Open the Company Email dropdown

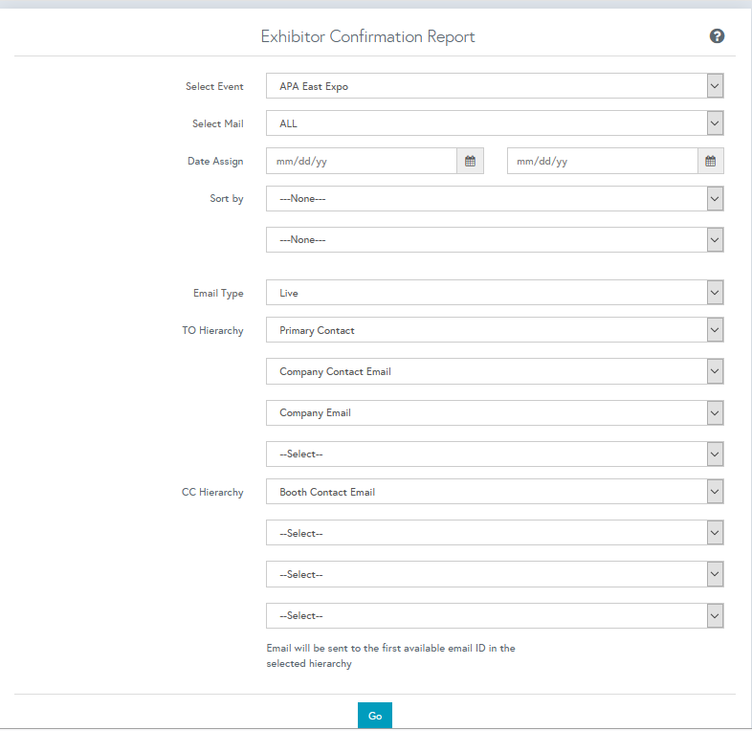[x=494, y=413]
